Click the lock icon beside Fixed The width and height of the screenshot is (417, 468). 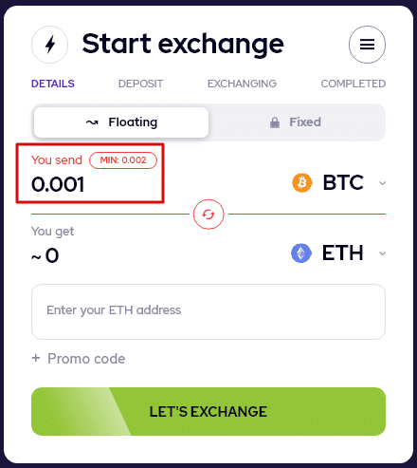click(275, 122)
